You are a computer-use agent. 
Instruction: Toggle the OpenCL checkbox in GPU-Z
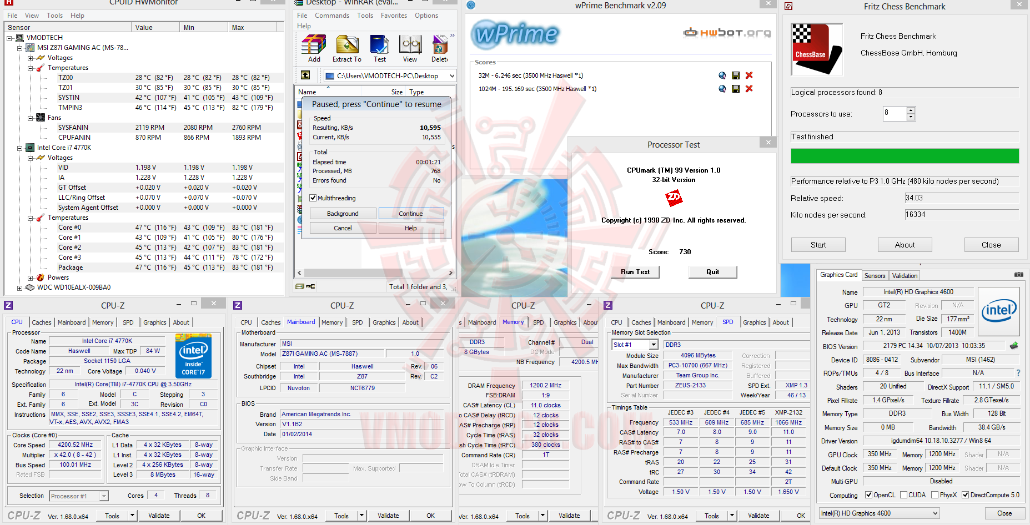coord(869,495)
